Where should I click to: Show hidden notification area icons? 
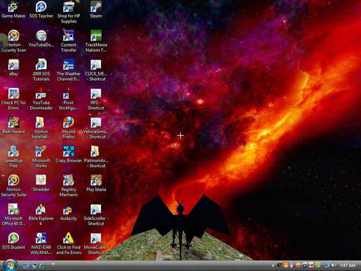coord(273,265)
